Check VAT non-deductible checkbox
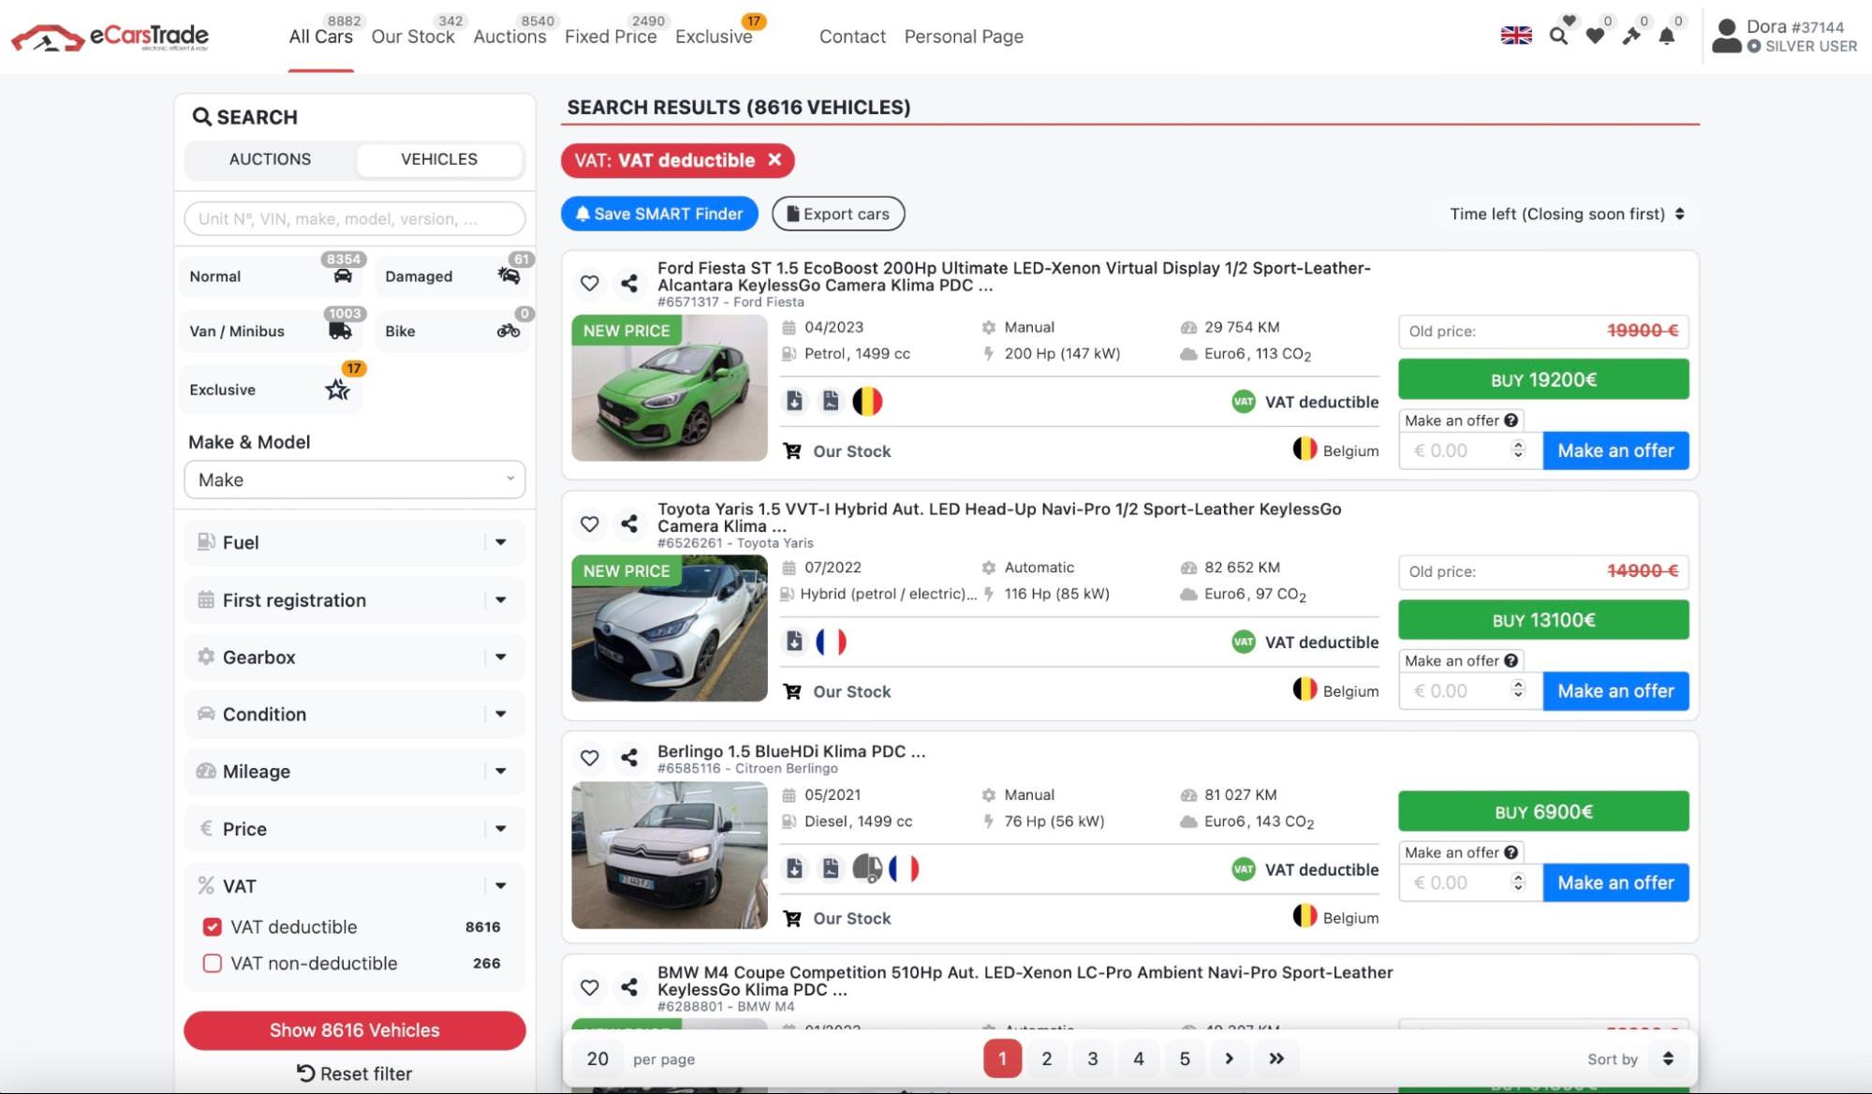 point(213,964)
